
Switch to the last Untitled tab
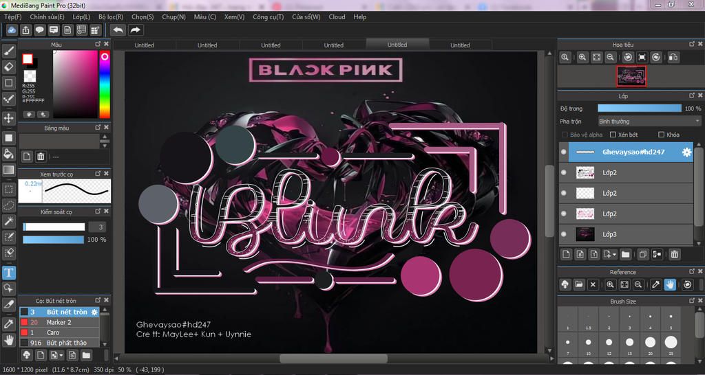[x=460, y=45]
